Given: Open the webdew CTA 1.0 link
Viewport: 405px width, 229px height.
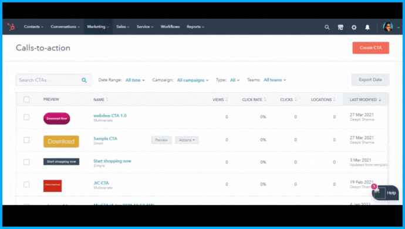Looking at the screenshot, I should 110,116.
